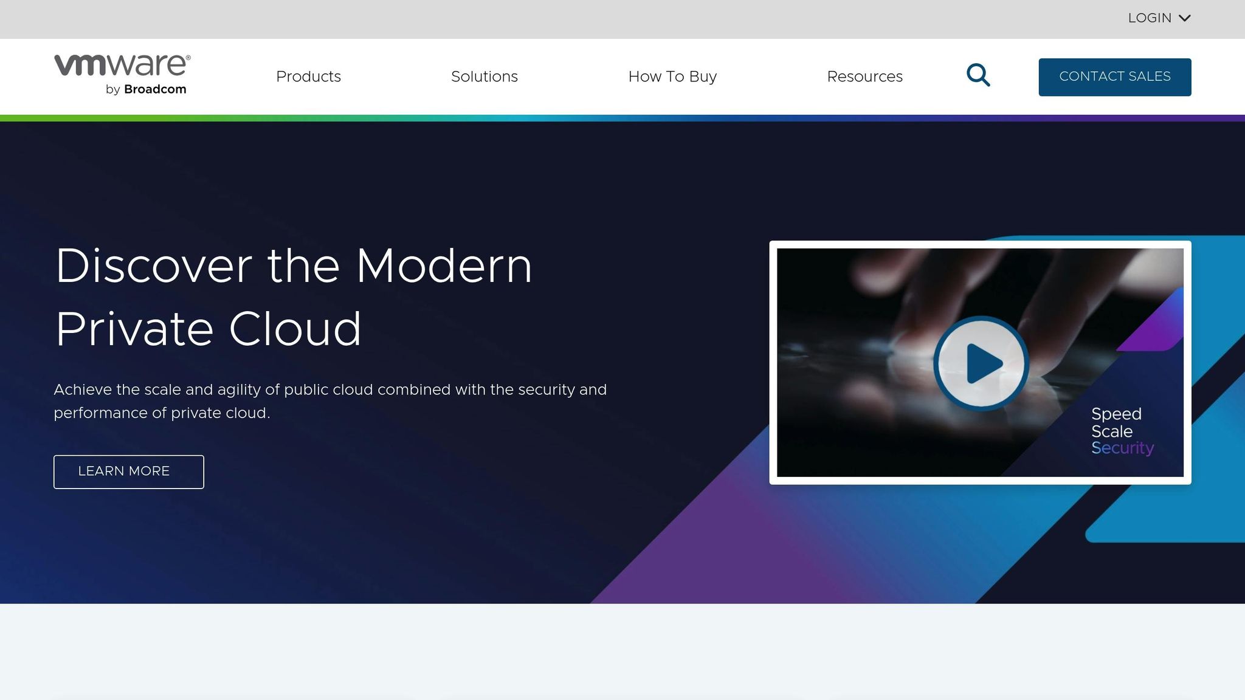Click the LOGIN text label
This screenshot has height=700, width=1245.
coord(1149,18)
